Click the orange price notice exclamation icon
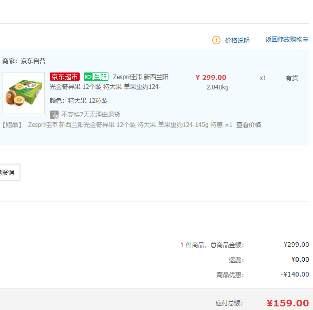Screen dimensions: 313x310 [216, 40]
